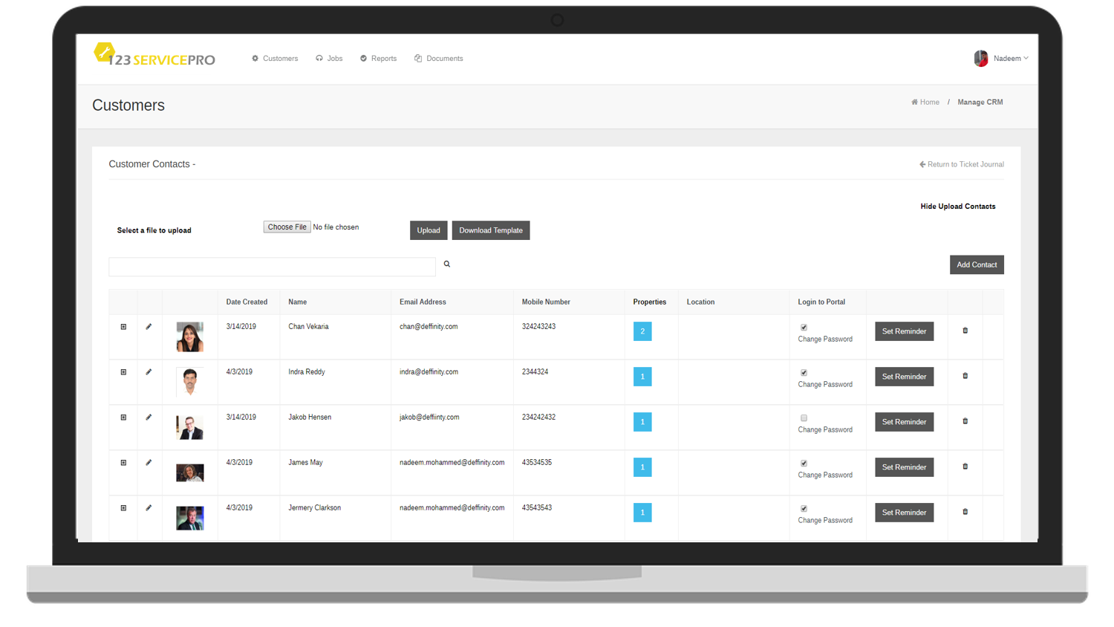Delete Jermery Clarkson with trash icon
Screen dimensions: 1114x627
(965, 512)
